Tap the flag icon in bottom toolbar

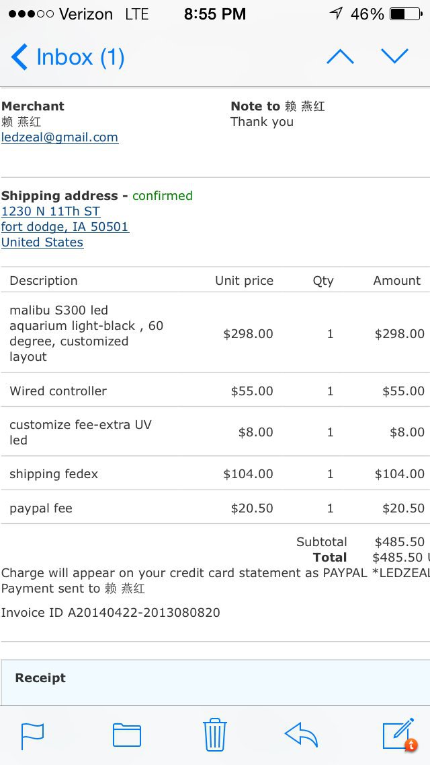point(32,735)
